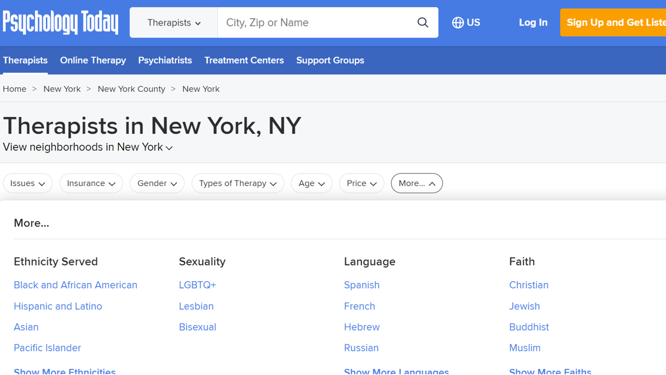Click the Psychology Today logo
This screenshot has width=666, height=375.
[61, 23]
